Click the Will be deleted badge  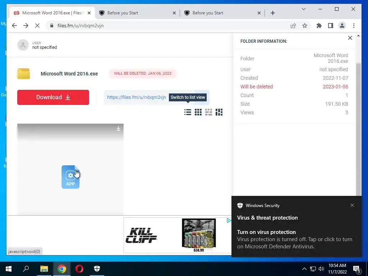pyautogui.click(x=143, y=73)
